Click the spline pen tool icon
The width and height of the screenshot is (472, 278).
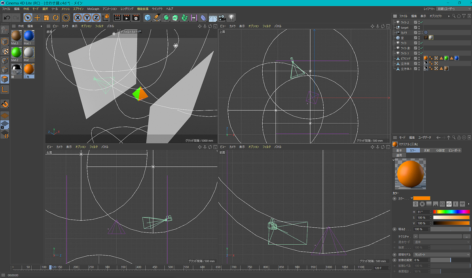pos(157,18)
